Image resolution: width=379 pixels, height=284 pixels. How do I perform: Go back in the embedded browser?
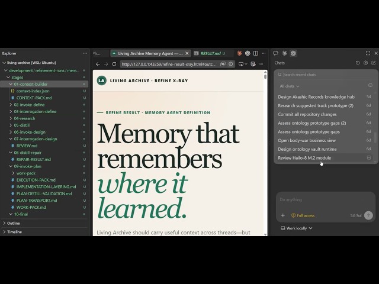(98, 64)
